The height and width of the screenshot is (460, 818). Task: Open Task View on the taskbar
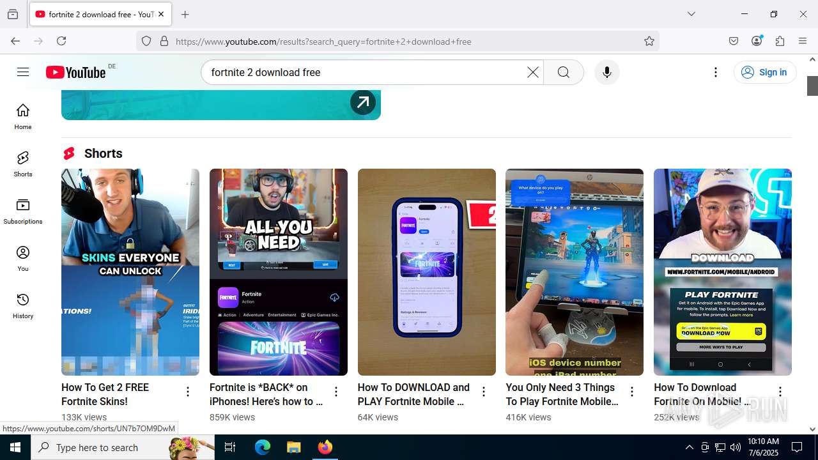point(230,447)
